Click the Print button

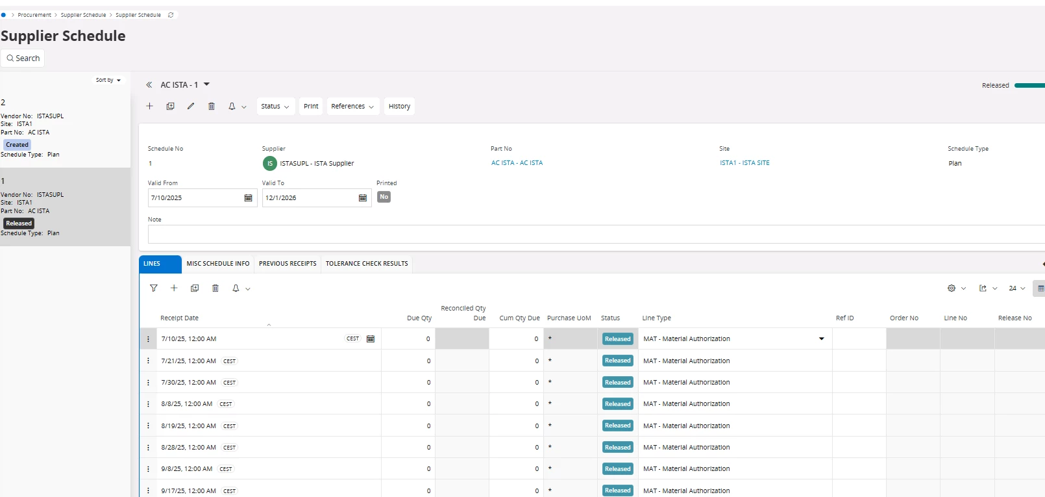[x=311, y=106]
